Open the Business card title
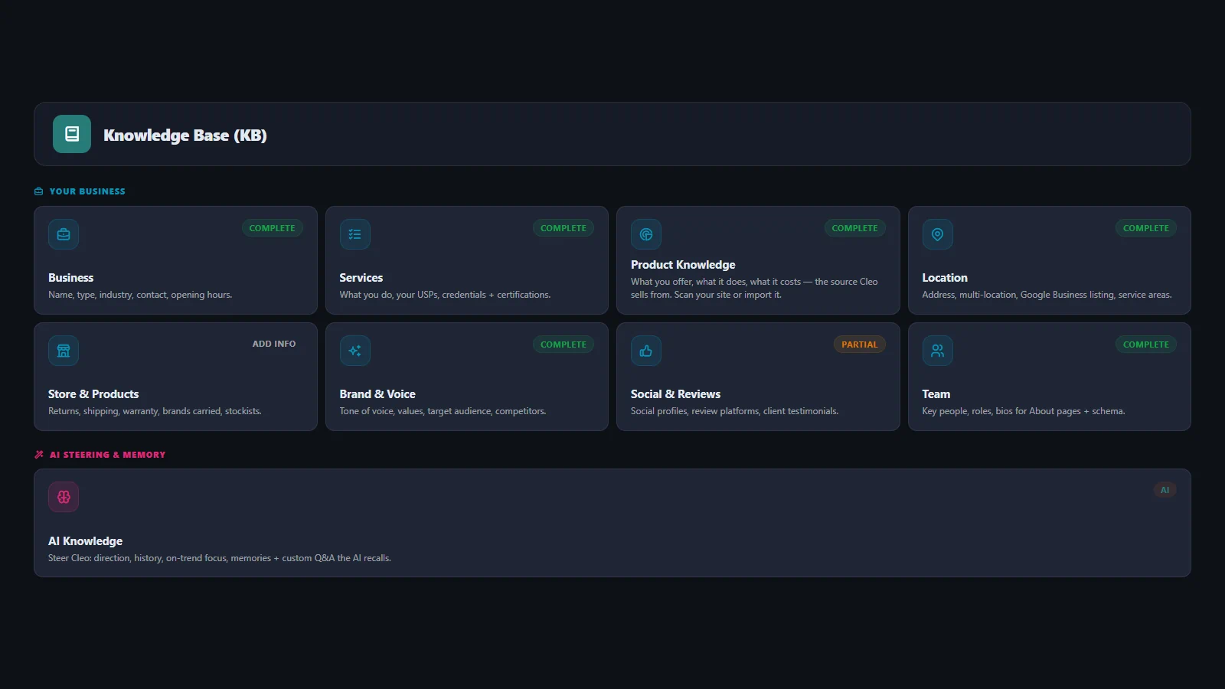The width and height of the screenshot is (1225, 689). coord(71,278)
